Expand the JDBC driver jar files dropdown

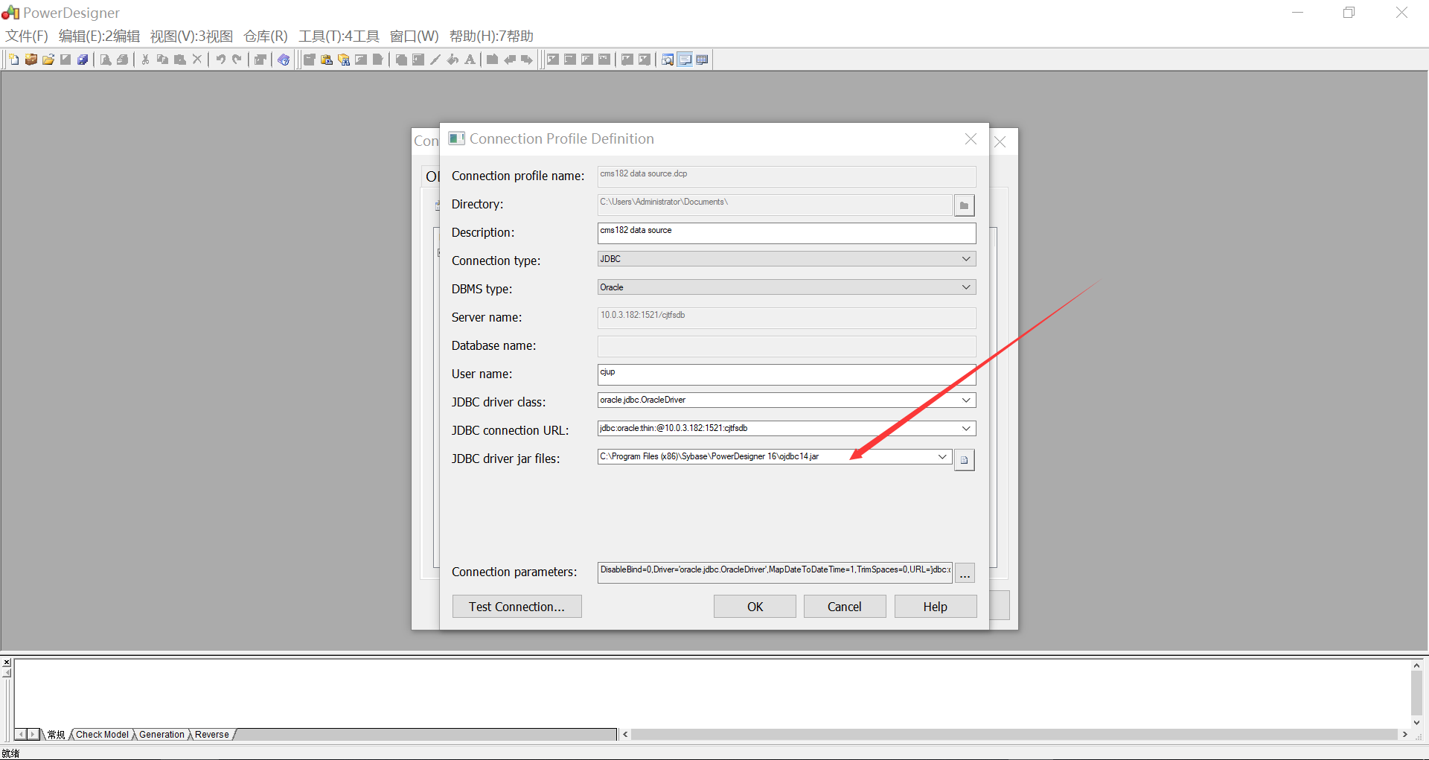coord(942,457)
